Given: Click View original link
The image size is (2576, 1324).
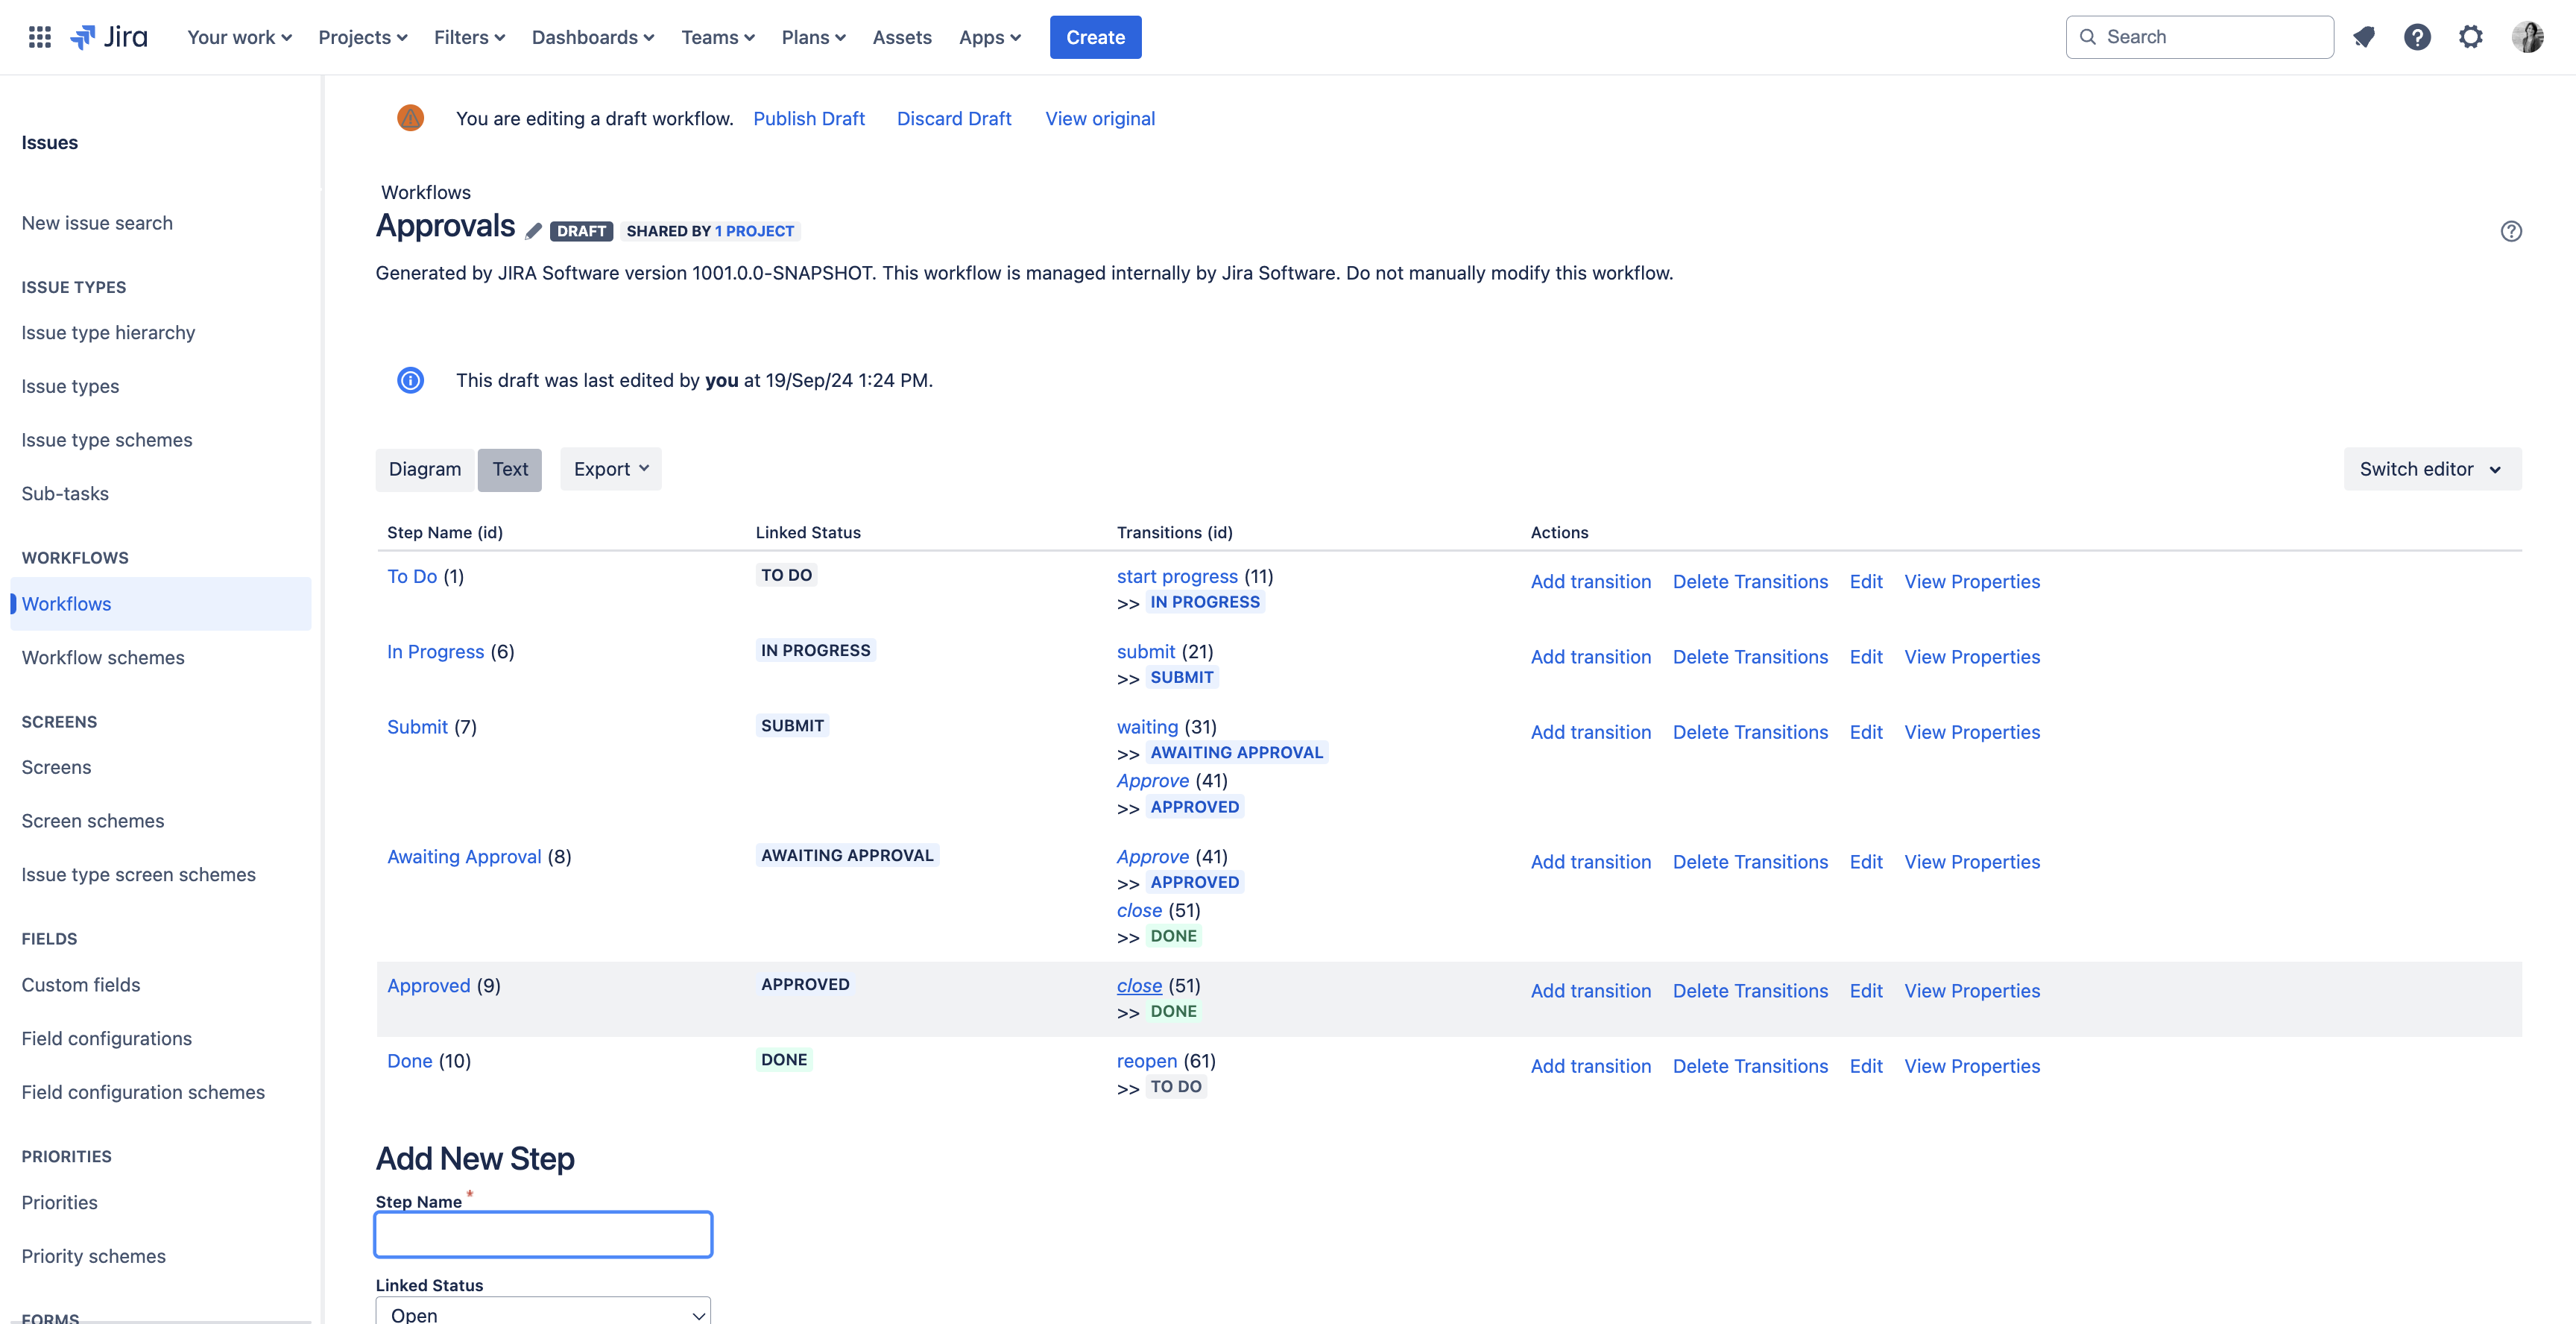Looking at the screenshot, I should [x=1100, y=118].
